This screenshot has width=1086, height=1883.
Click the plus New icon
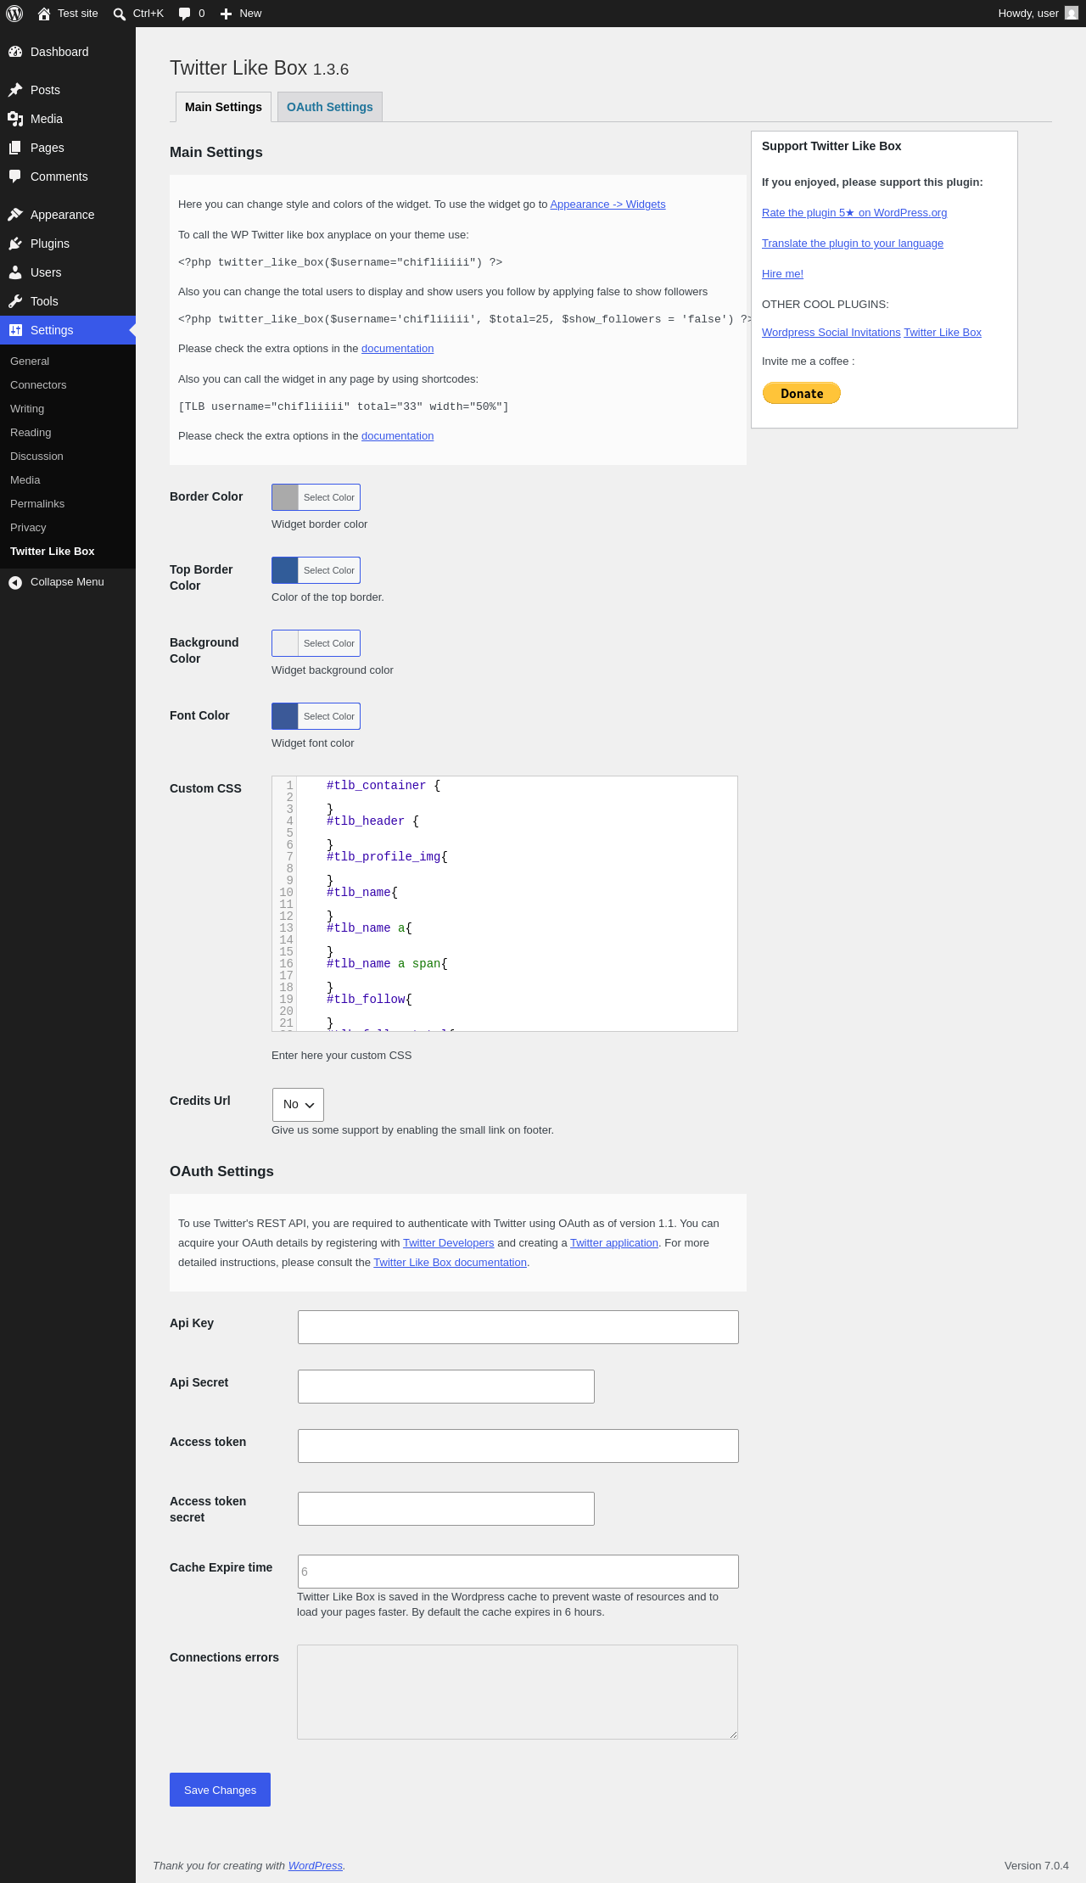pos(226,14)
